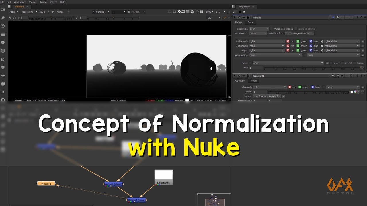Select the Viewer1 node in graph

point(46,184)
